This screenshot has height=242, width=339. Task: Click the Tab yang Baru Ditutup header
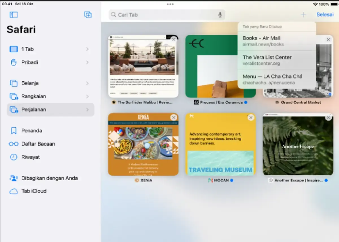click(262, 27)
